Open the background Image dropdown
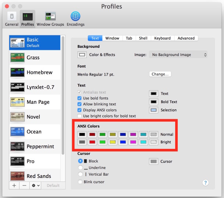This screenshot has height=198, width=224. 178,55
